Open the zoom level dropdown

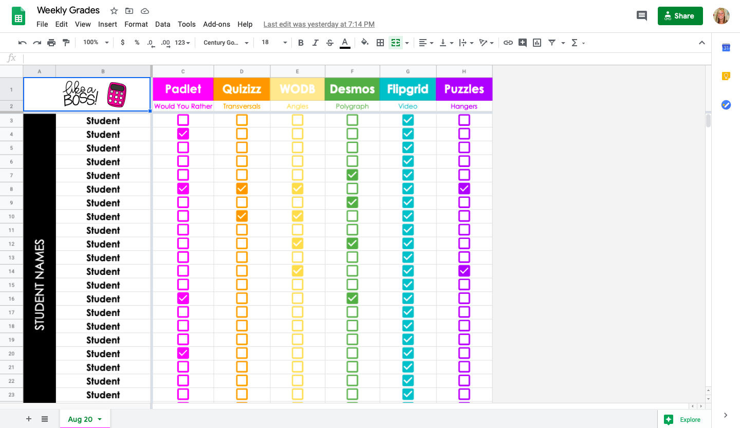click(94, 43)
